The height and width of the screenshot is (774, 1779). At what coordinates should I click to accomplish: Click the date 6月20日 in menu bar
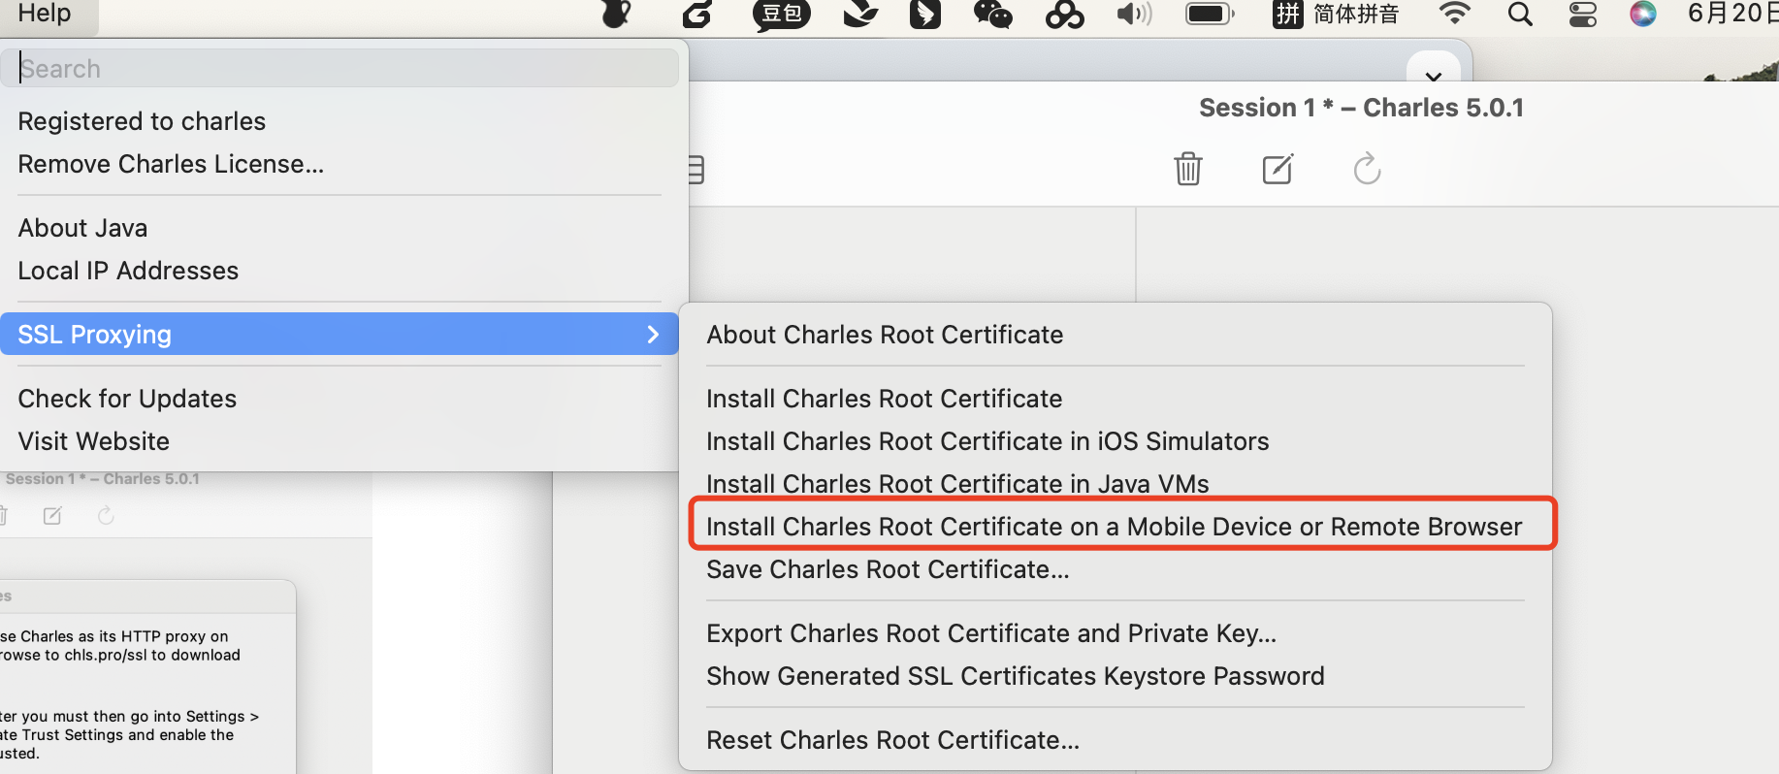tap(1732, 14)
